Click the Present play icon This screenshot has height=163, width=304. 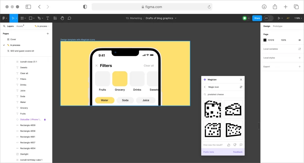point(279,18)
